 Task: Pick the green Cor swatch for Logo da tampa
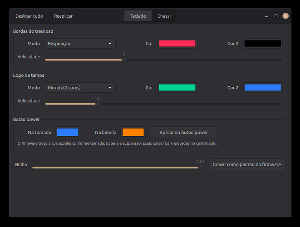pos(177,88)
